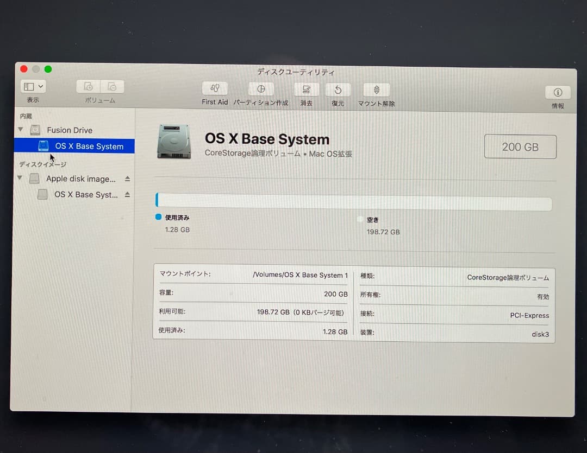Select Fusion Drive in the sidebar

pos(69,130)
